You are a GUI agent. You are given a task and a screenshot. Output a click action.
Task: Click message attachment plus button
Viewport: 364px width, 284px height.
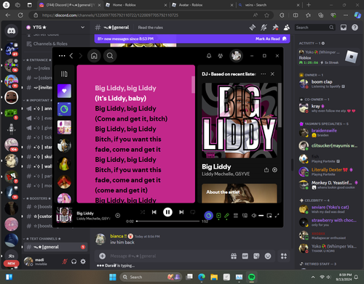pos(103,256)
